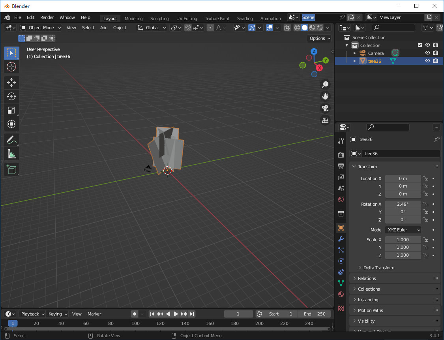Open the Object Mode dropdown

pos(41,28)
